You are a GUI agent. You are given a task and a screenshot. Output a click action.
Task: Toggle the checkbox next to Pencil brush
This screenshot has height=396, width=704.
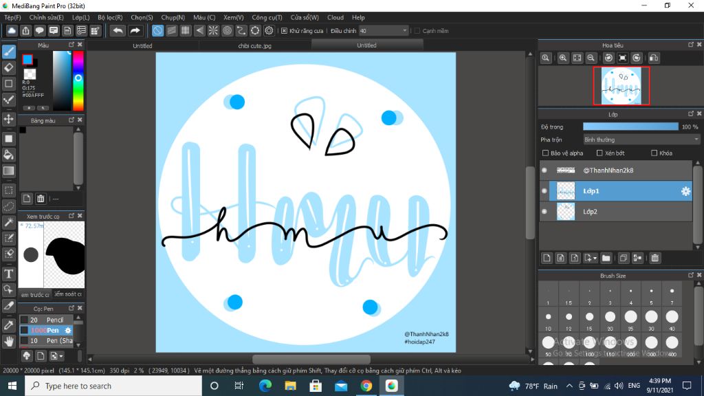click(x=24, y=320)
